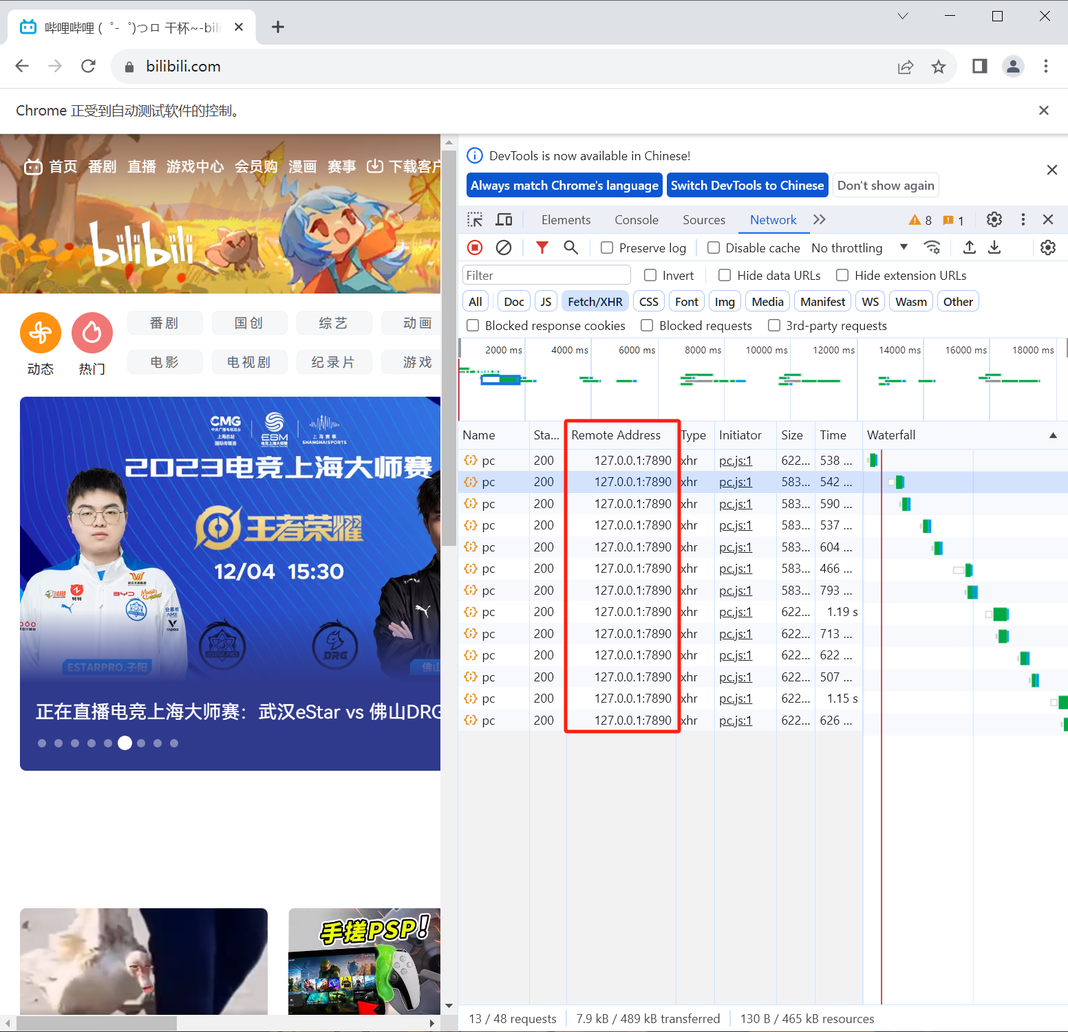Open Network panel settings gear
This screenshot has height=1032, width=1068.
pos(1048,248)
